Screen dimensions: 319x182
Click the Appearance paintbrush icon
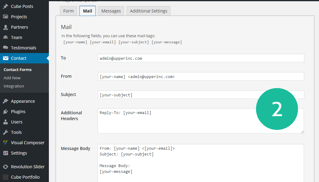click(x=5, y=101)
